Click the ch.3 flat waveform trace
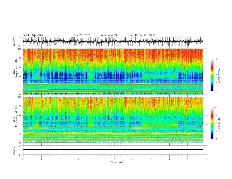Viewport: 232px width, 179px height. 113,150
